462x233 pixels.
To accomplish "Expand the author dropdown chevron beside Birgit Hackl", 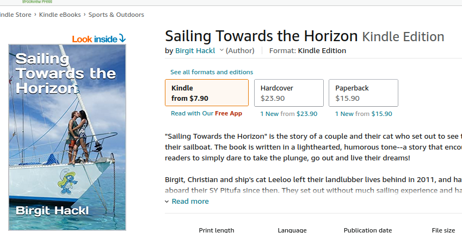I will click(x=221, y=50).
